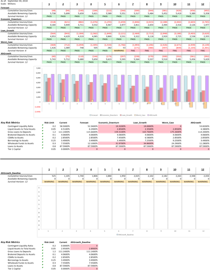This screenshot has width=210, height=270.
Task: Click the Economic_Downturn header in the upper metrics table
Action: click(x=109, y=123)
